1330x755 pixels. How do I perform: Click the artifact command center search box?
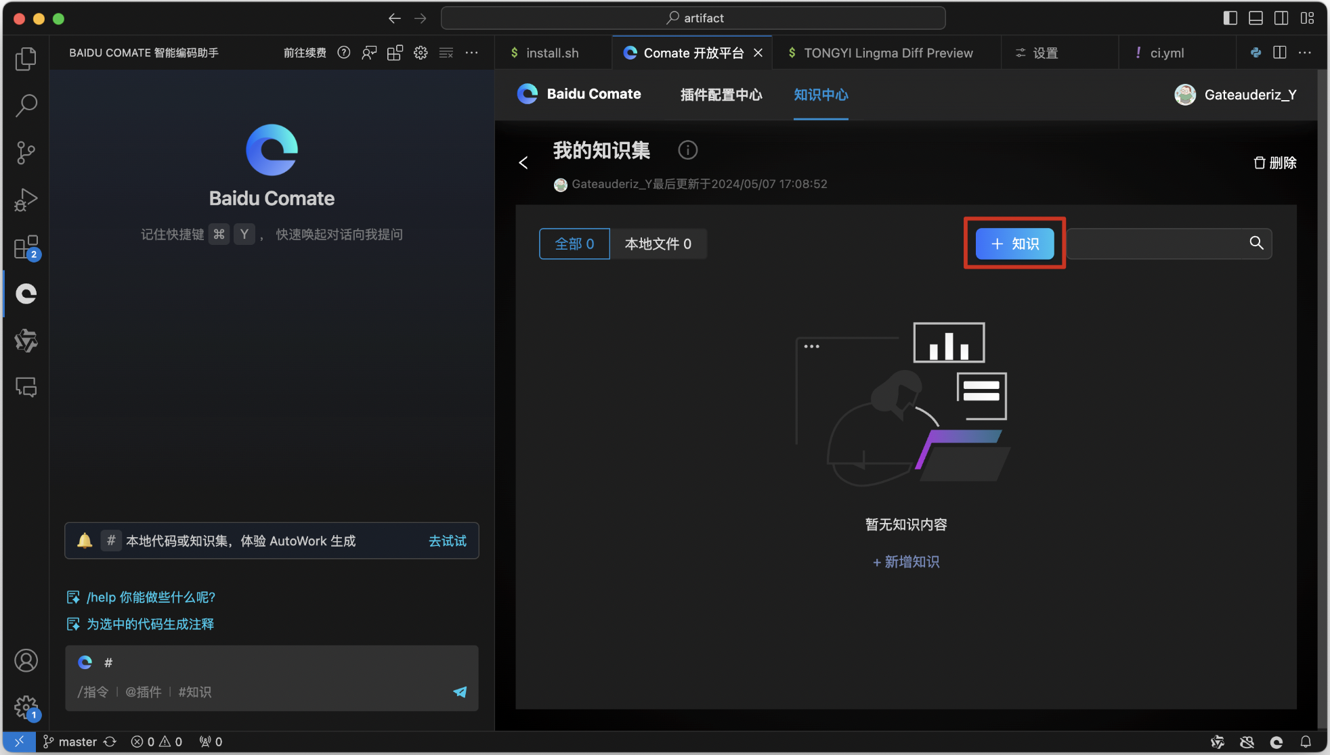693,18
